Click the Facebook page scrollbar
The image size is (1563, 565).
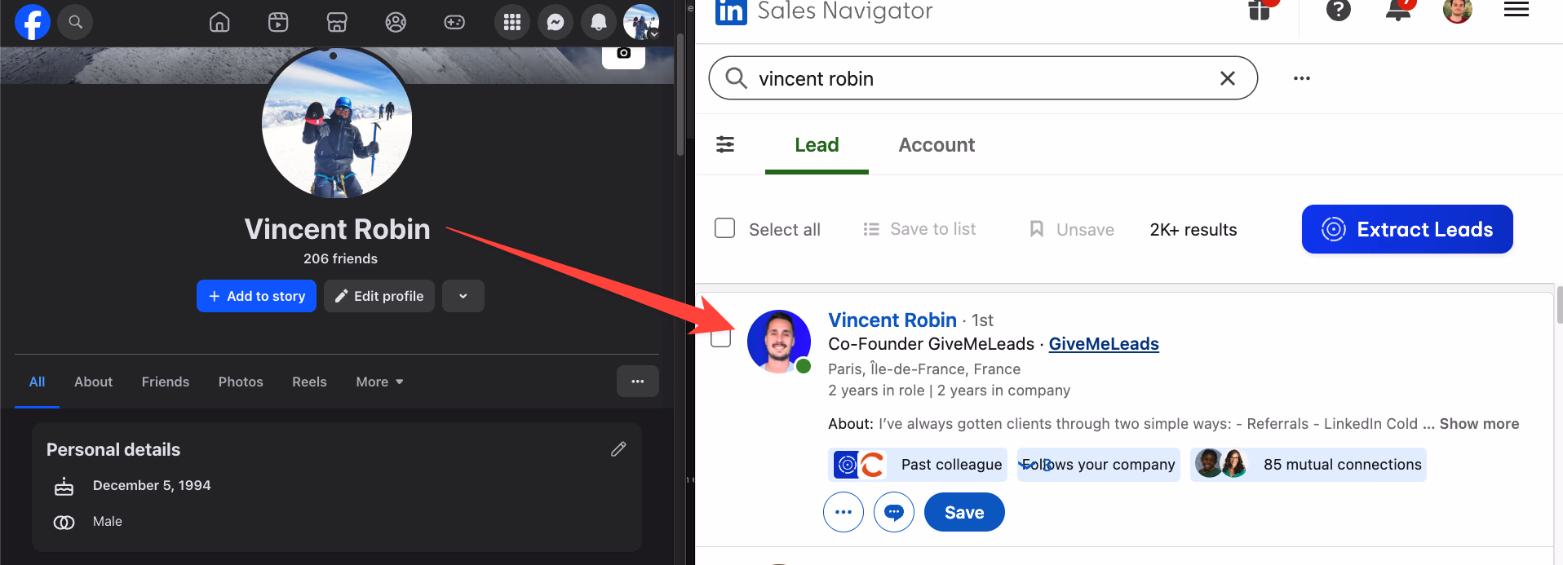click(x=680, y=95)
